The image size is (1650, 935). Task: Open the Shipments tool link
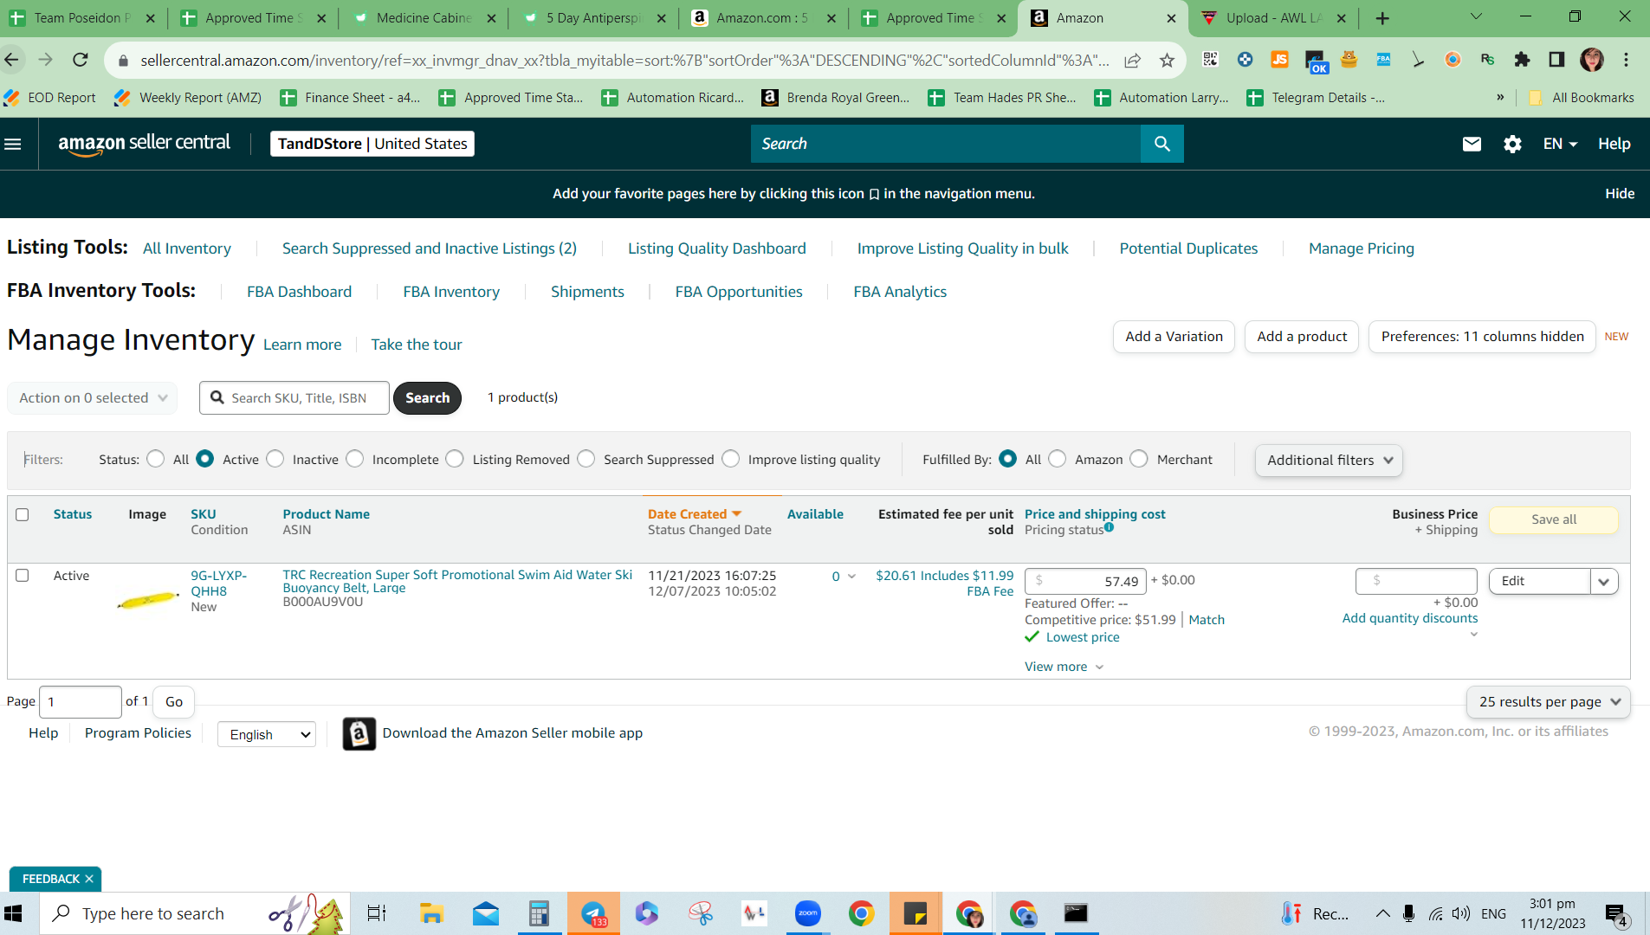tap(587, 292)
